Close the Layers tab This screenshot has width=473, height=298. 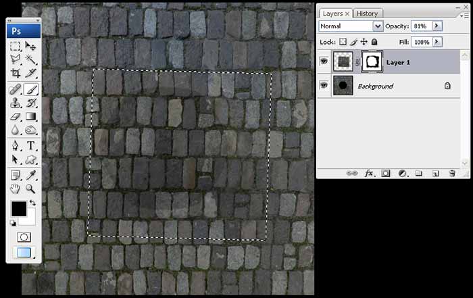pyautogui.click(x=347, y=14)
